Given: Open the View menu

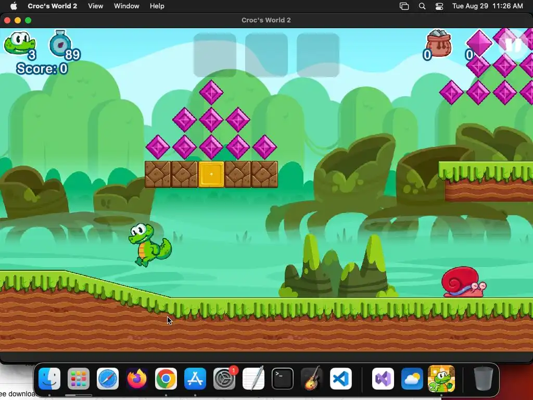Looking at the screenshot, I should (x=96, y=6).
